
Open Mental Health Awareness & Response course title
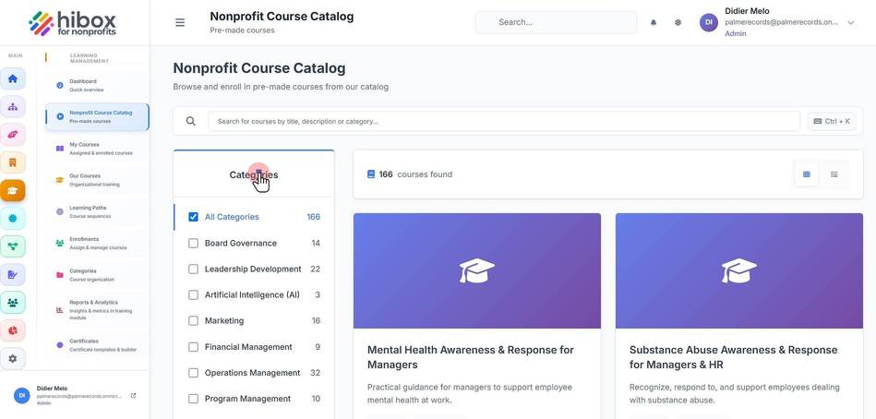tap(471, 357)
